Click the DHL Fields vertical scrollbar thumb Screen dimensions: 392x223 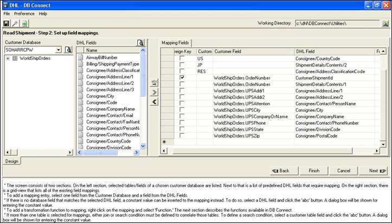coord(143,75)
